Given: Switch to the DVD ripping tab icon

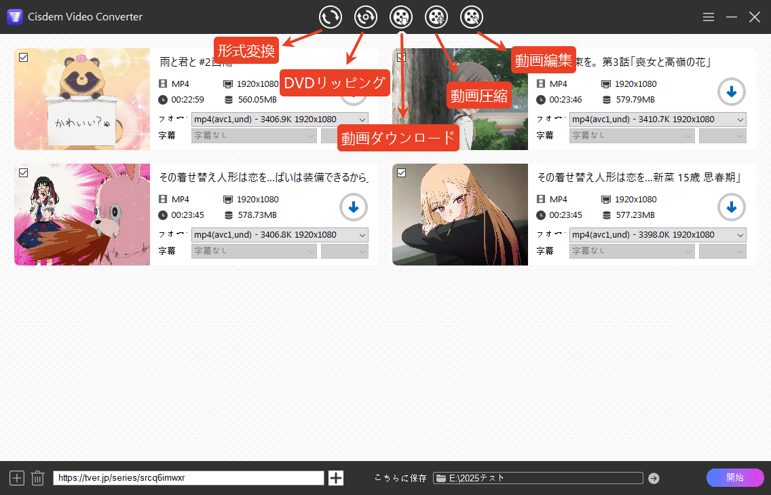Looking at the screenshot, I should (x=366, y=17).
